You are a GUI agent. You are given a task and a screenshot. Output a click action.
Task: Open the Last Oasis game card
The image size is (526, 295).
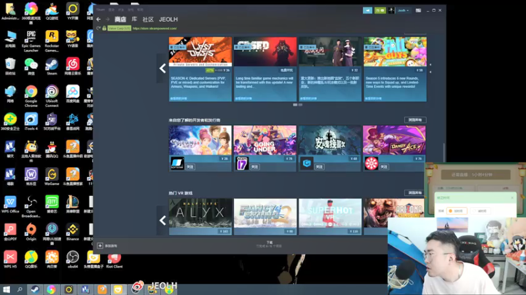coord(201,69)
